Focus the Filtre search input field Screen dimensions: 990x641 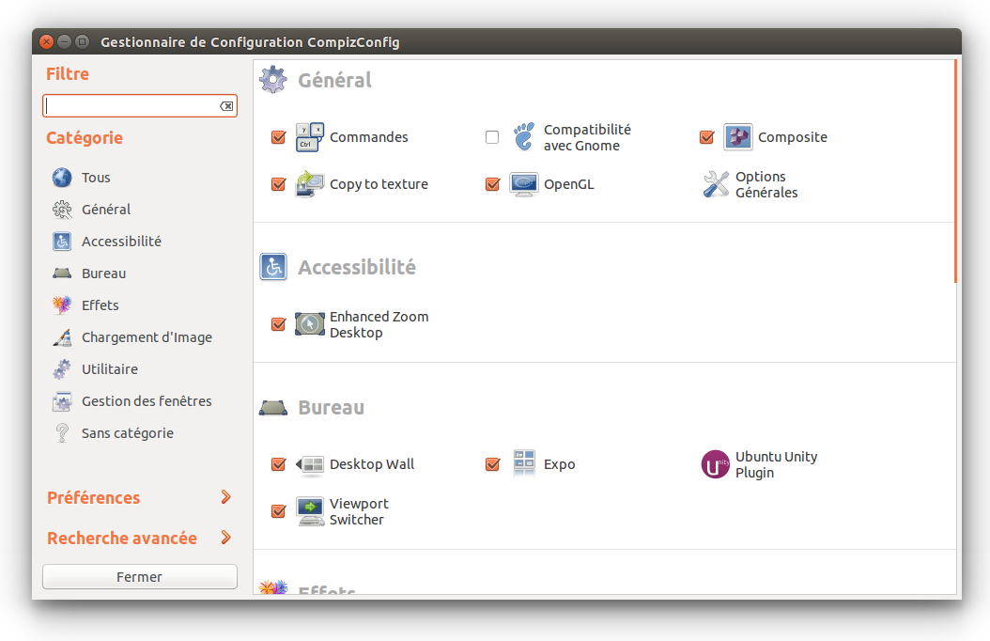[x=130, y=106]
